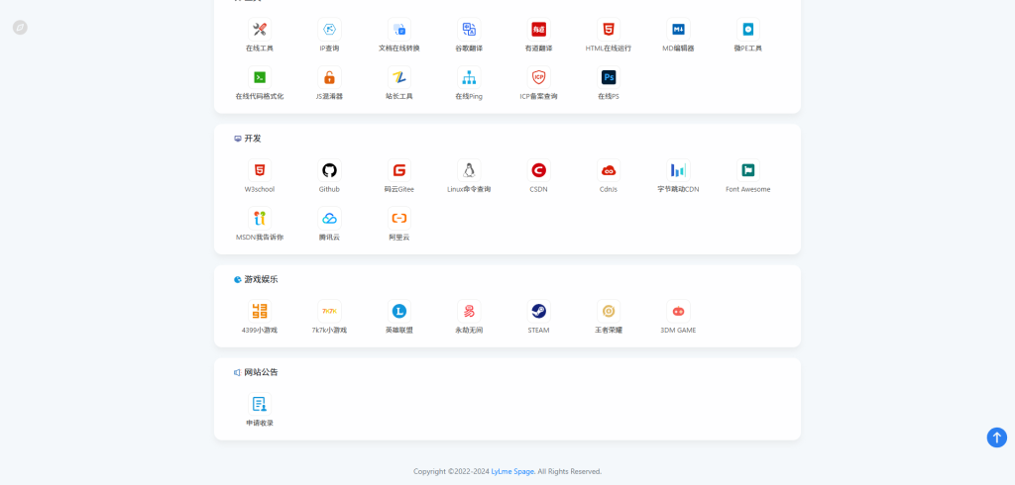Screen dimensions: 1015x485
Task: Click the 4399小游戏 icon
Action: point(260,311)
